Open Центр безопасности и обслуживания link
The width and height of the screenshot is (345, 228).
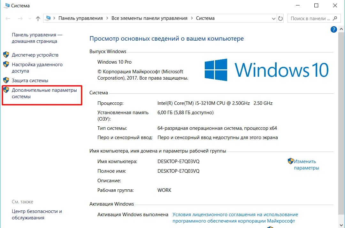[x=37, y=214]
